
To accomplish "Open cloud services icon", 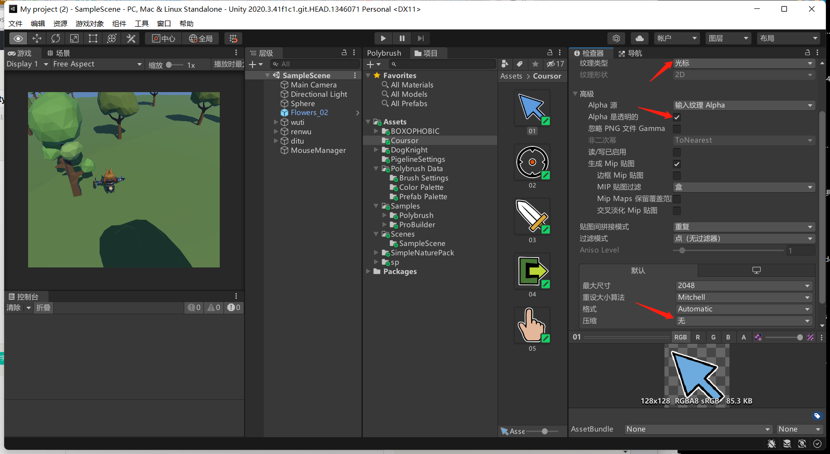I will click(639, 38).
